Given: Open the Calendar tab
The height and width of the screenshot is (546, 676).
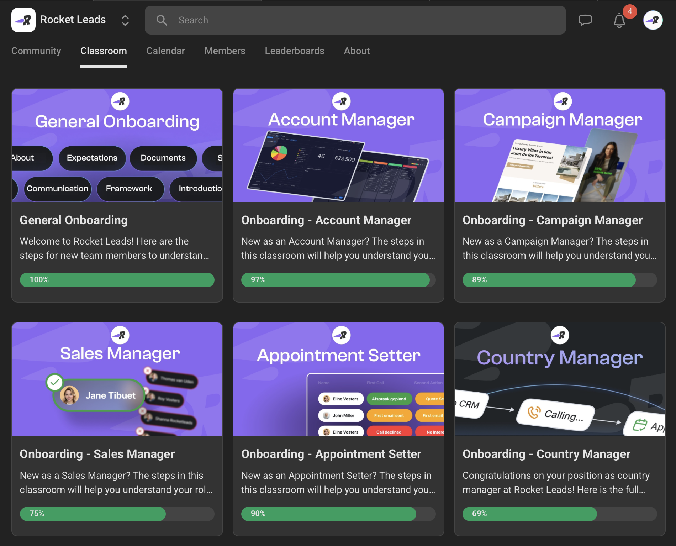Looking at the screenshot, I should [x=166, y=51].
